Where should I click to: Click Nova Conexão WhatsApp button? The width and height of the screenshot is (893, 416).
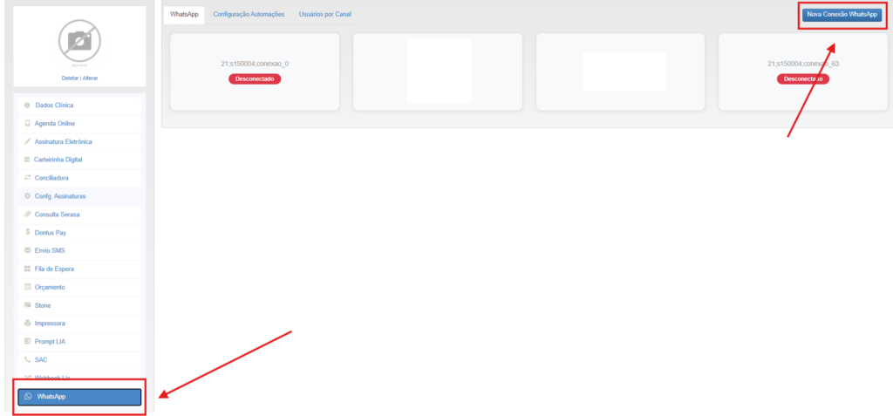pyautogui.click(x=842, y=15)
